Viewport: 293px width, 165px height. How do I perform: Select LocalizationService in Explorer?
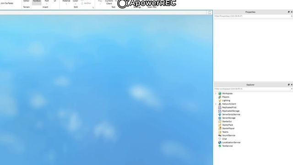[231, 143]
